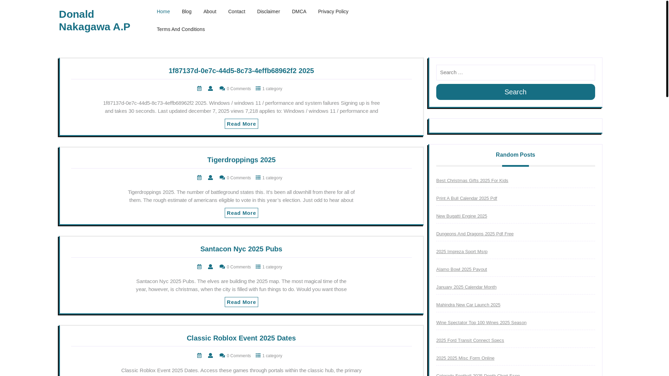Open the Privacy Policy page
The height and width of the screenshot is (376, 669).
point(333,11)
